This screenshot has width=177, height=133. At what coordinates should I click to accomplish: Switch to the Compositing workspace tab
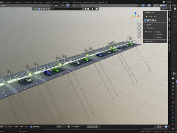[x=76, y=2]
